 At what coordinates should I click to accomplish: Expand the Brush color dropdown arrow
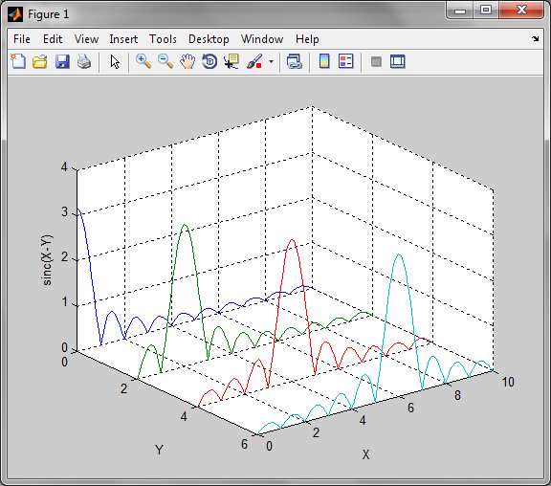271,61
